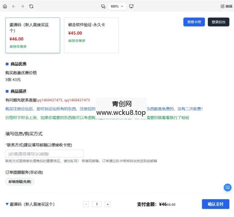Image resolution: width=234 pixels, height=217 pixels.
Task: Click the 支付金额 amount text
Action: click(x=156, y=204)
